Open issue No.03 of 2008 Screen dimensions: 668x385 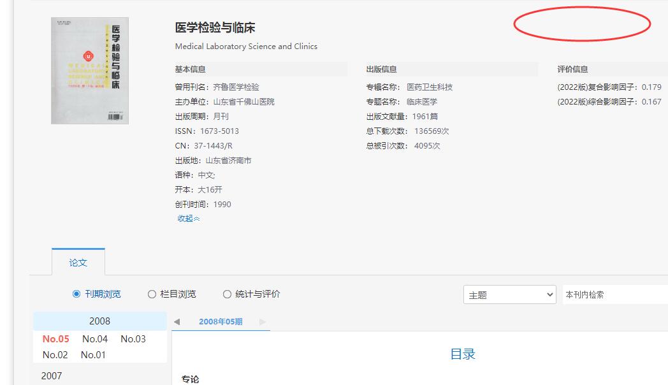point(133,339)
